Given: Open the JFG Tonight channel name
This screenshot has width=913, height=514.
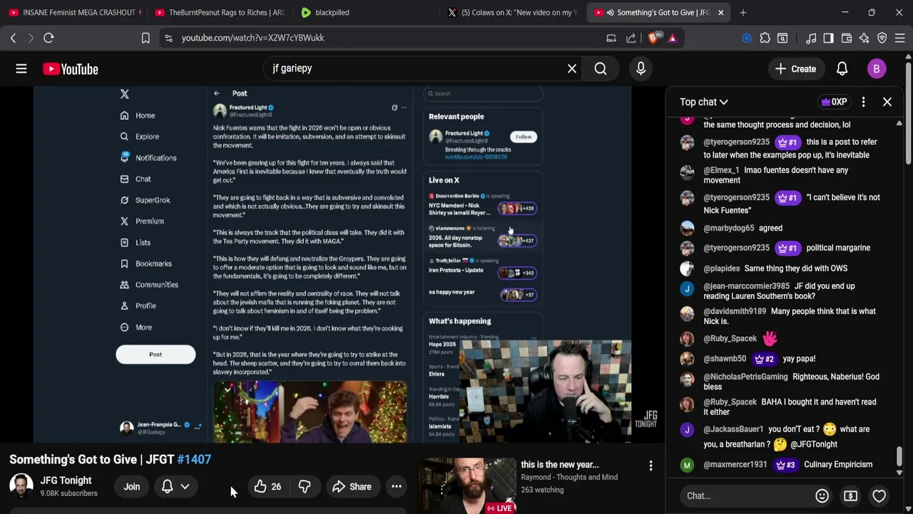Looking at the screenshot, I should 66,480.
